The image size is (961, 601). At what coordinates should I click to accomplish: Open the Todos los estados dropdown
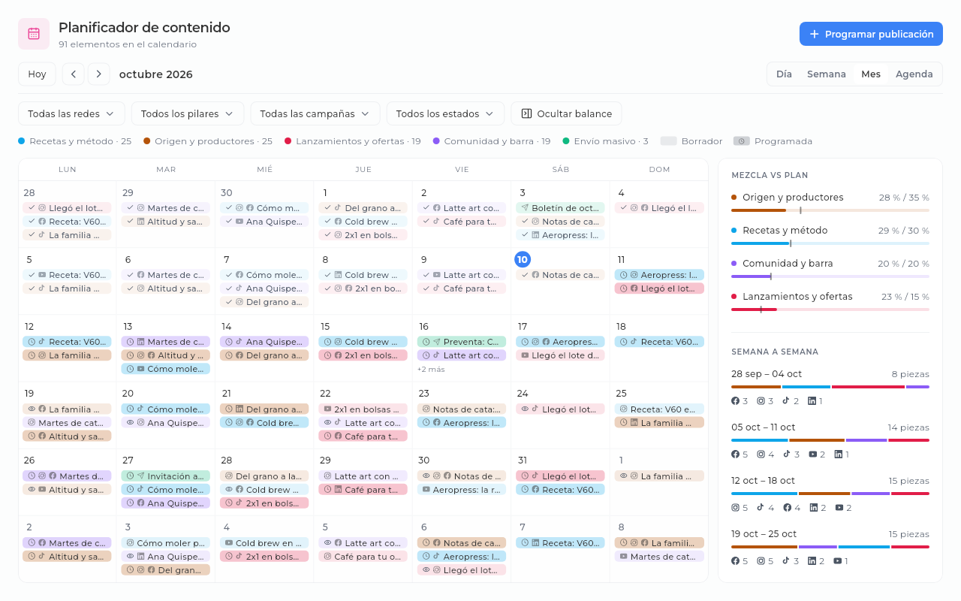445,113
